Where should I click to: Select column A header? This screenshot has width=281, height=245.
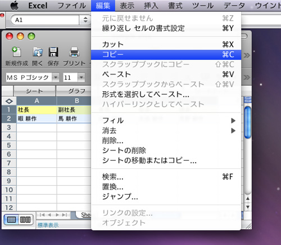[37, 101]
